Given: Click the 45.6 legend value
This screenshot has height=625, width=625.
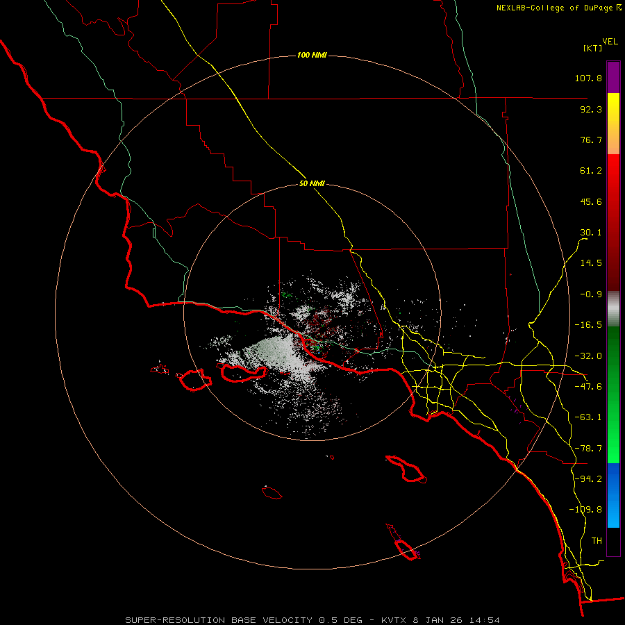Looking at the screenshot, I should [591, 201].
